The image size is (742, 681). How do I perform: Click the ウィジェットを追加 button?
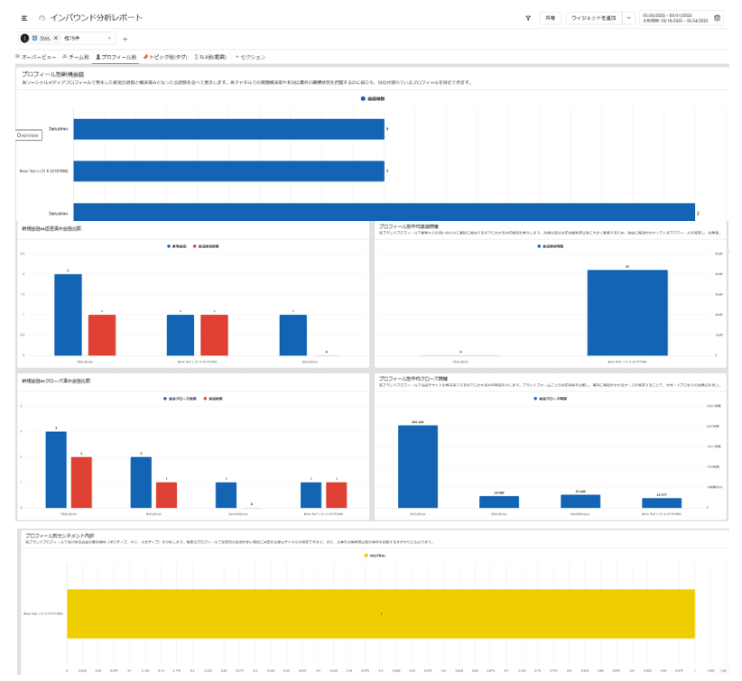pos(593,18)
